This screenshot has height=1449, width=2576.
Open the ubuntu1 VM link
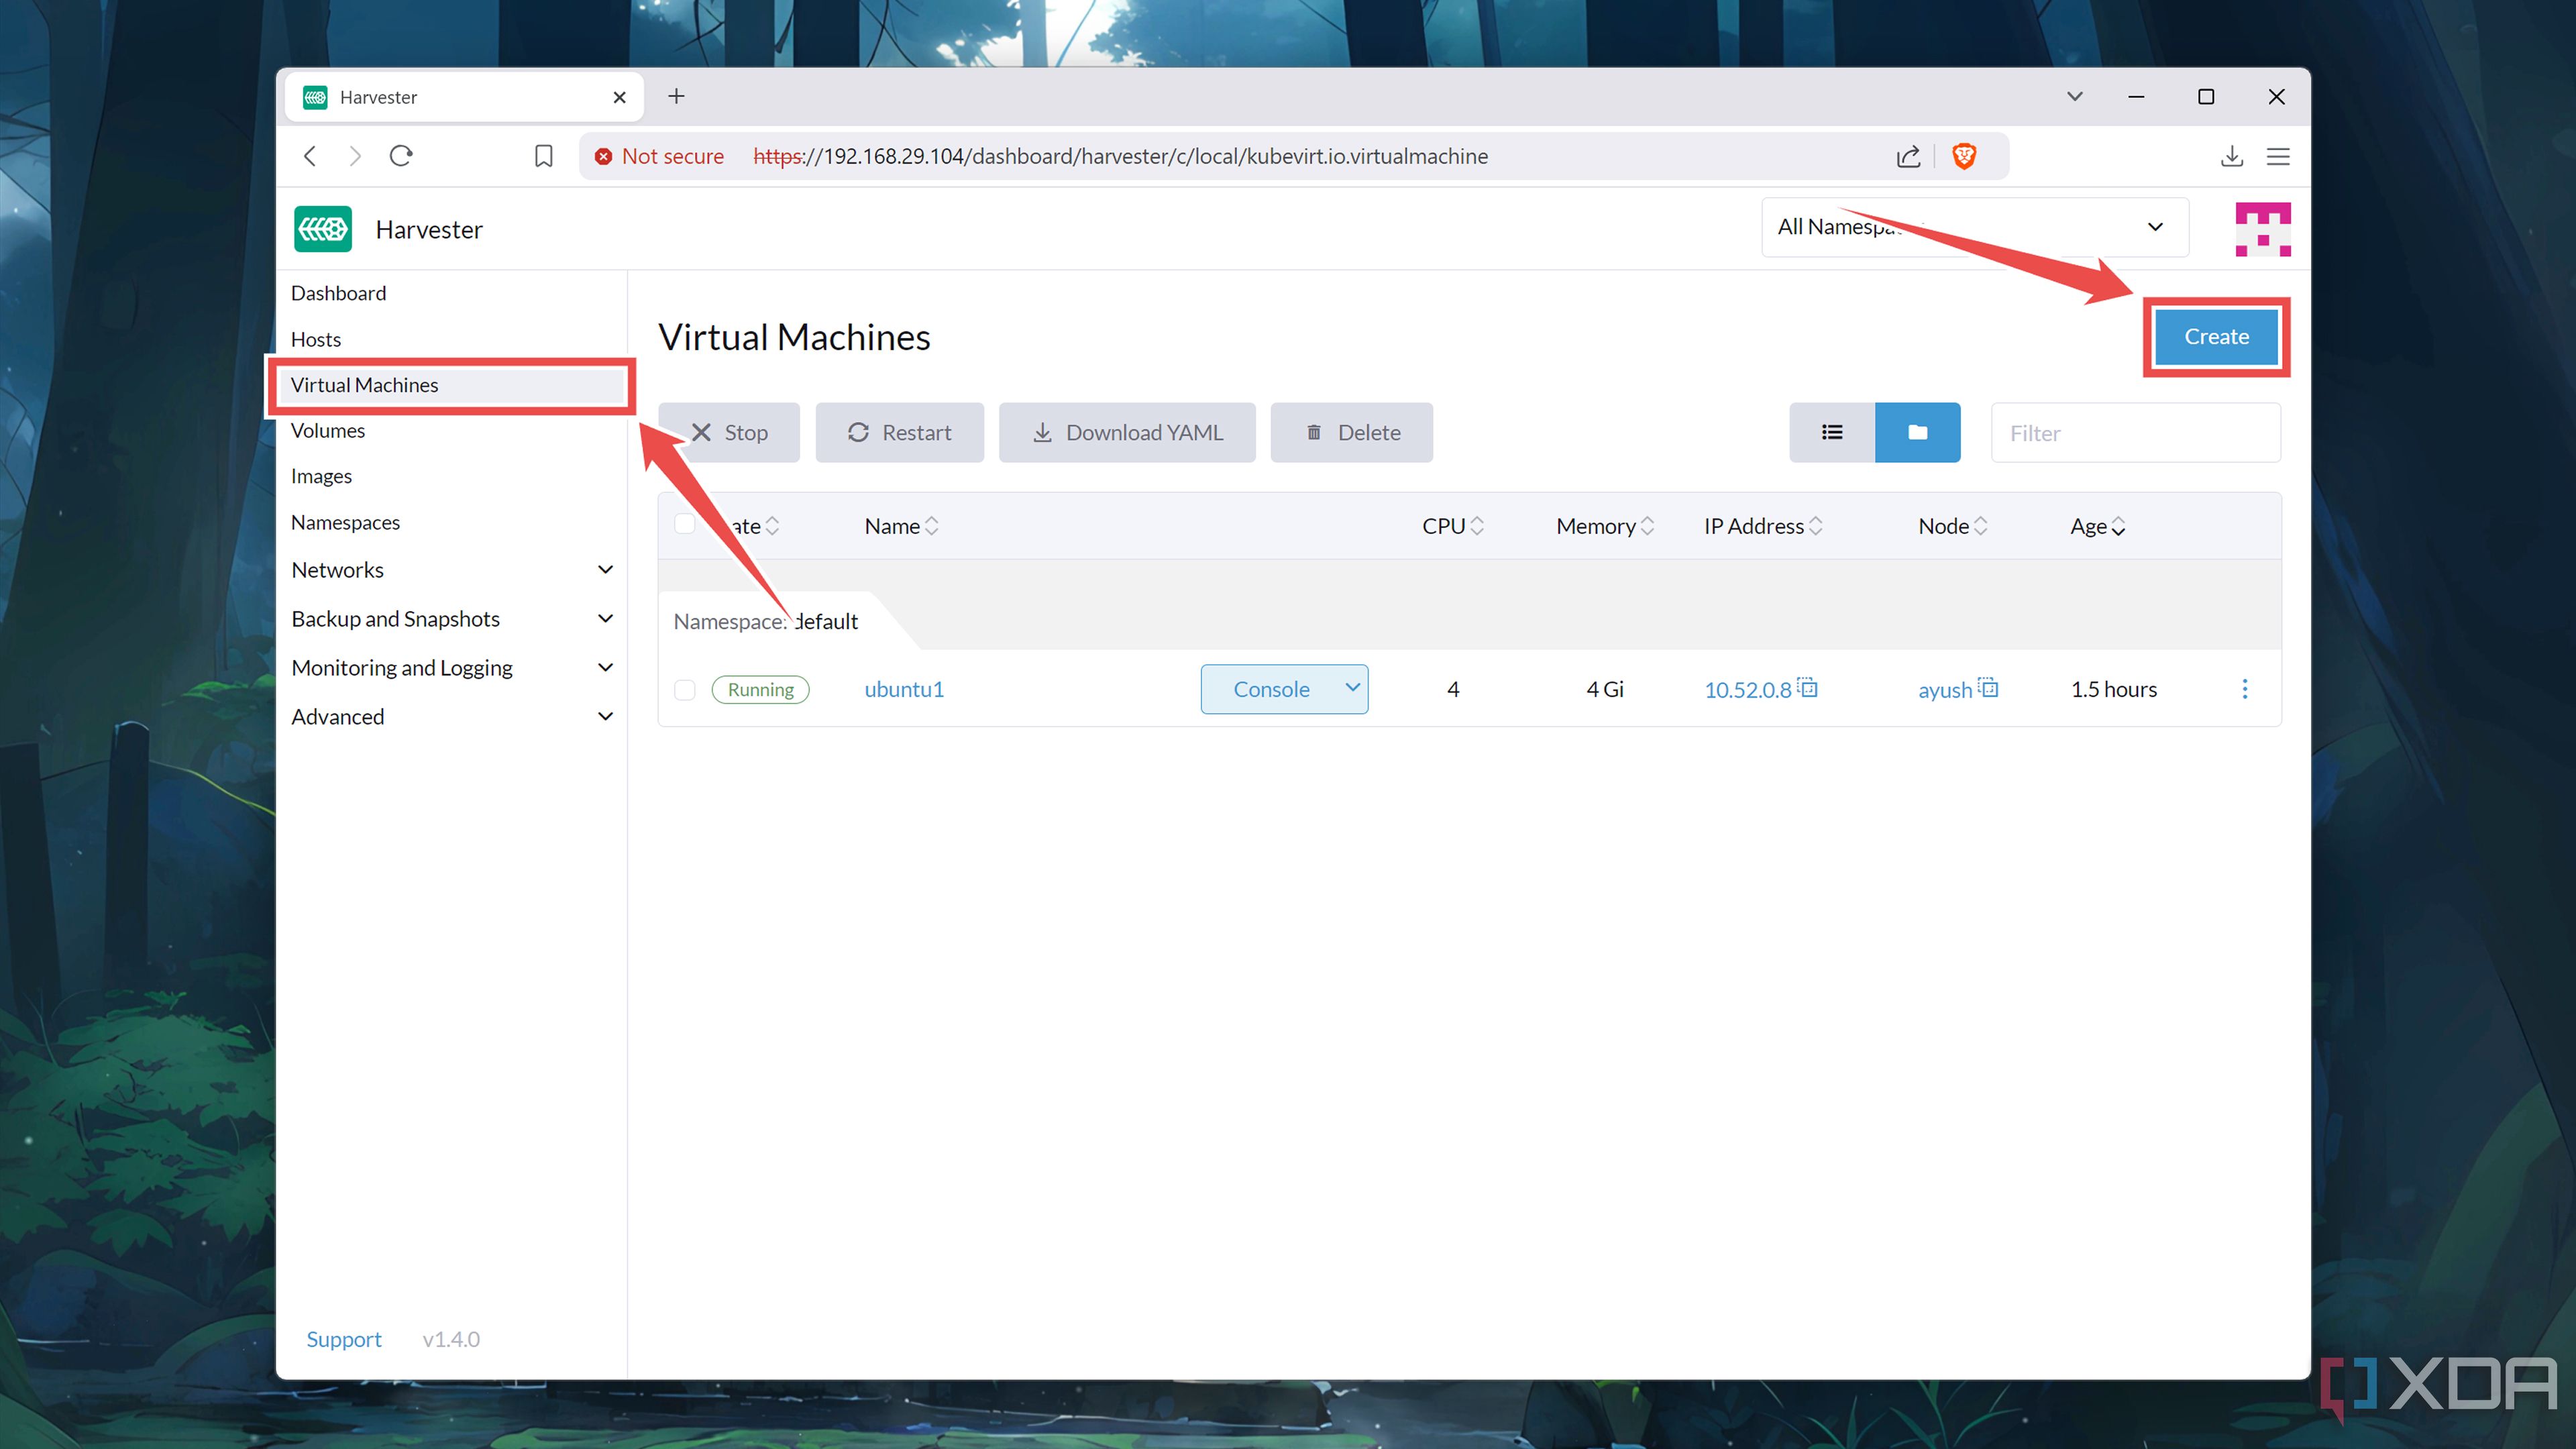(904, 689)
